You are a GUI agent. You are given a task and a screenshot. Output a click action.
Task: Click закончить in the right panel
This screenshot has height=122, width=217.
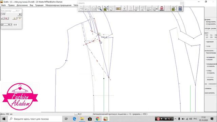click(x=210, y=93)
